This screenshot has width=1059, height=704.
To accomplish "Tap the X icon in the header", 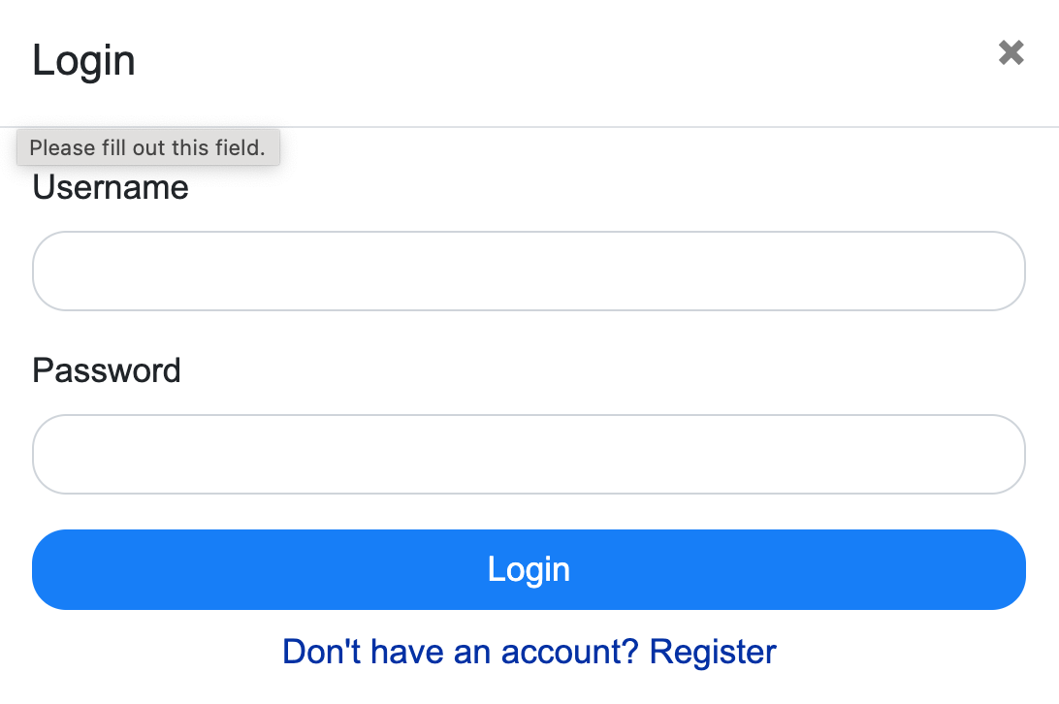I will (x=1011, y=53).
